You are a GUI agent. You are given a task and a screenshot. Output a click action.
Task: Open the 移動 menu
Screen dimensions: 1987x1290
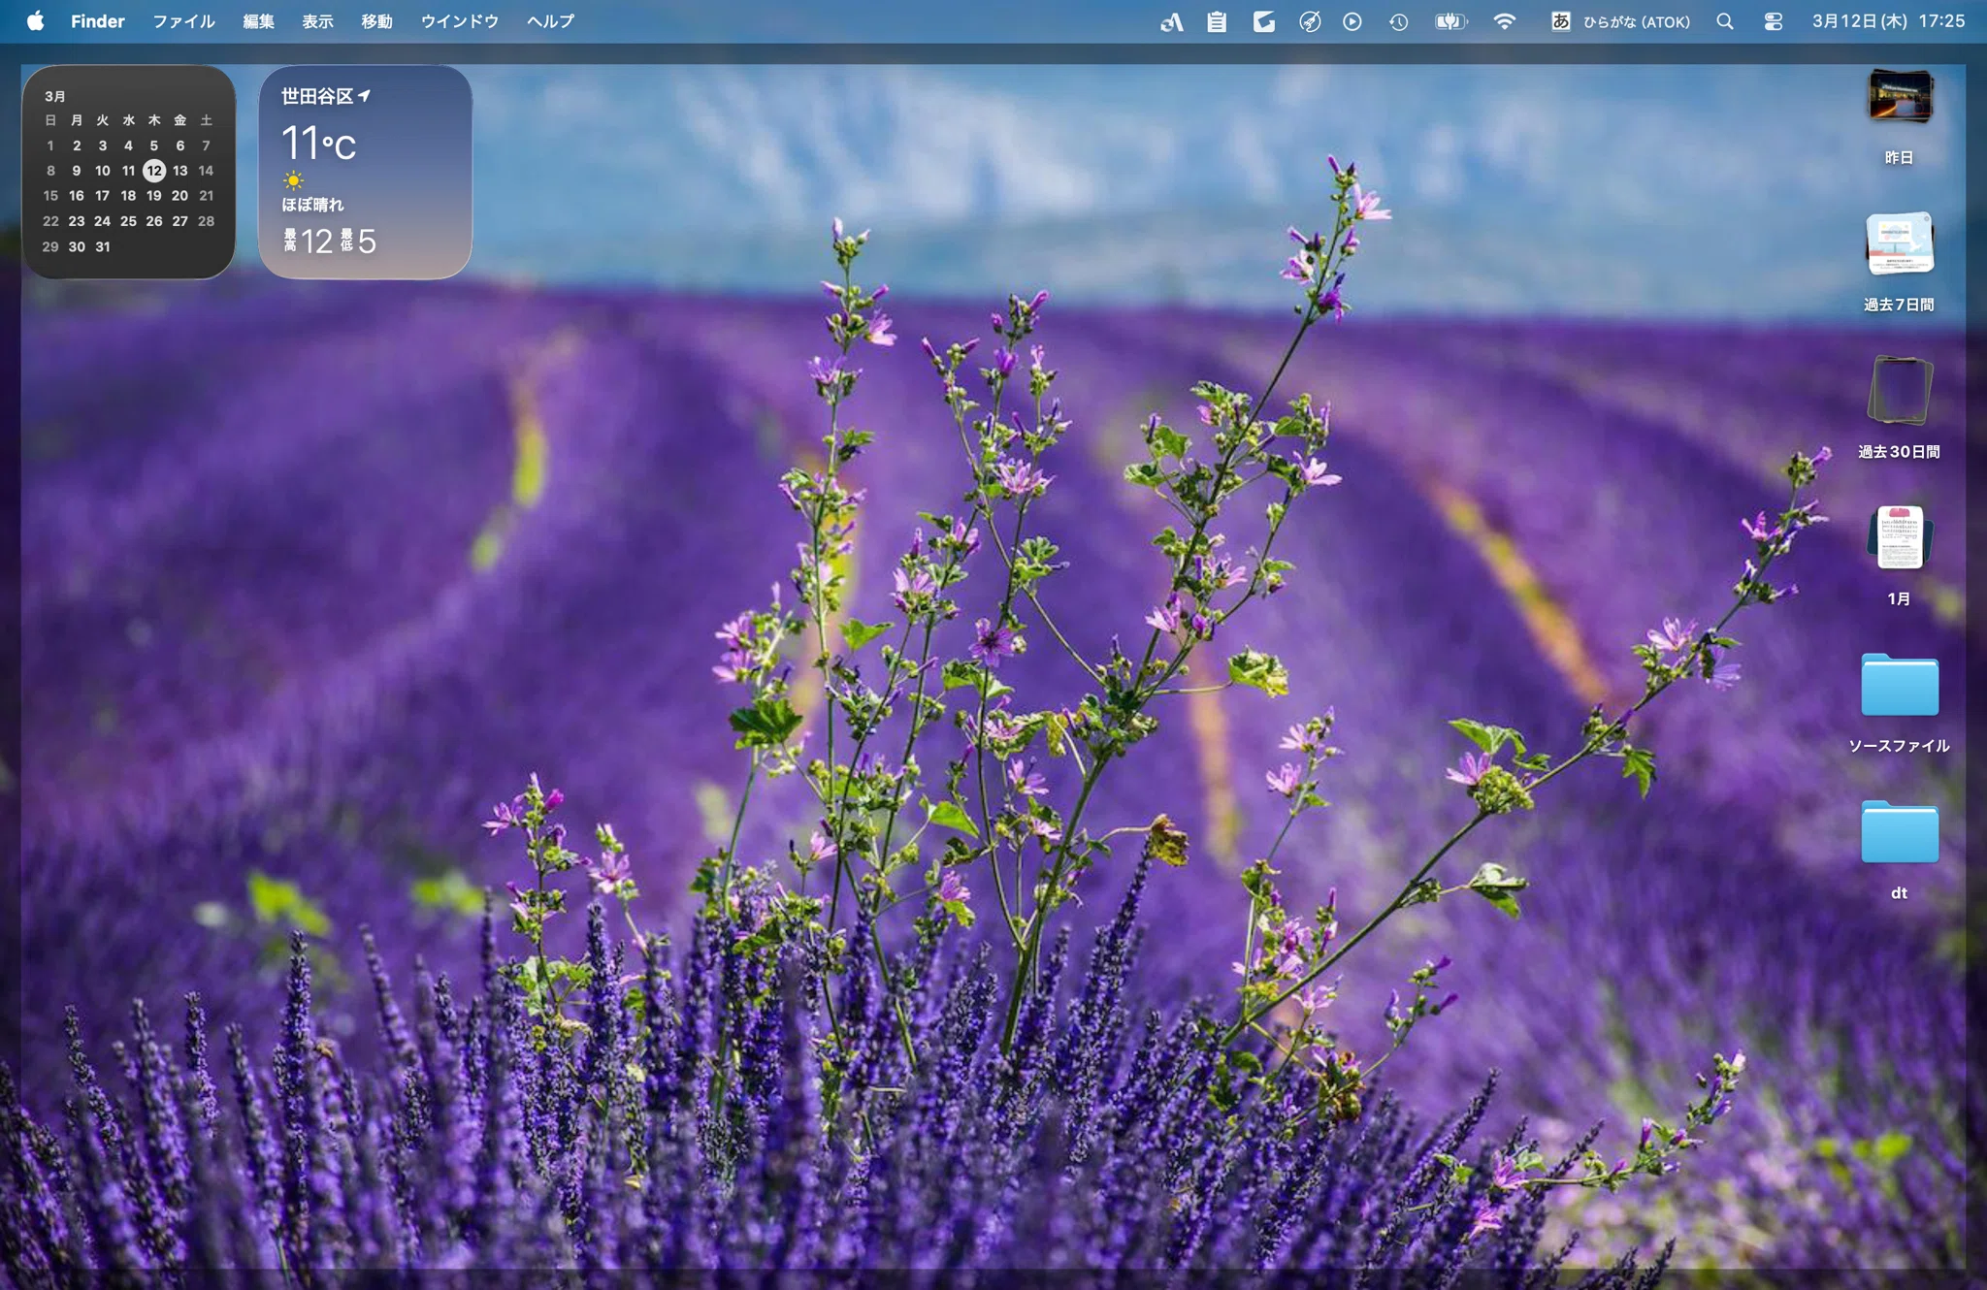(x=376, y=21)
